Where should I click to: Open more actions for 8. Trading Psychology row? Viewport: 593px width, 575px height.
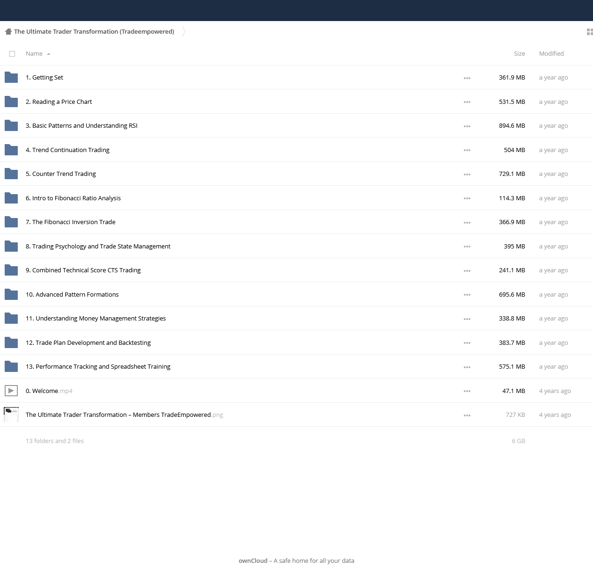coord(467,247)
